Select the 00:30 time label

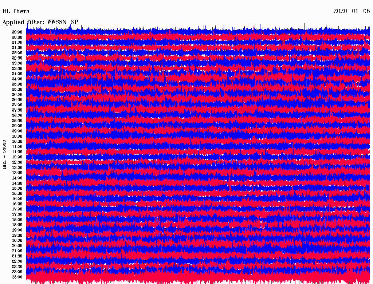click(17, 38)
